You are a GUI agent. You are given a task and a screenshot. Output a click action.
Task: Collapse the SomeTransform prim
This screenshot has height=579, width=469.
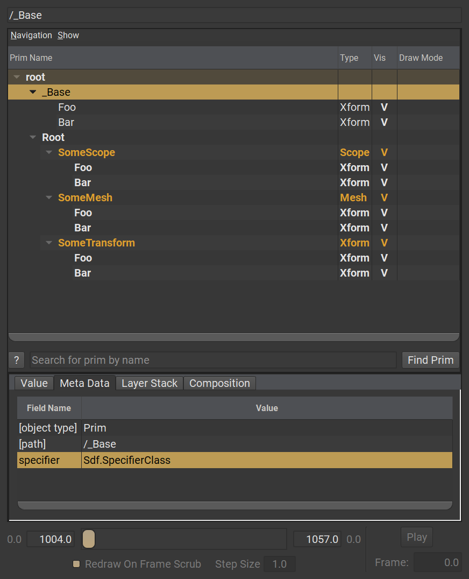pyautogui.click(x=49, y=243)
